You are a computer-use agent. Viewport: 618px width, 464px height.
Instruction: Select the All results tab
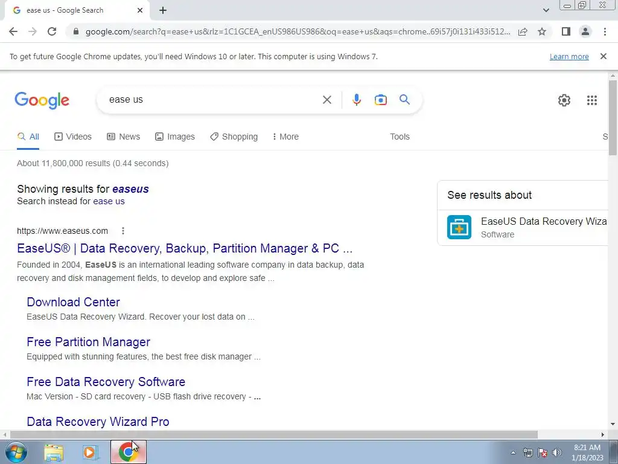(28, 137)
